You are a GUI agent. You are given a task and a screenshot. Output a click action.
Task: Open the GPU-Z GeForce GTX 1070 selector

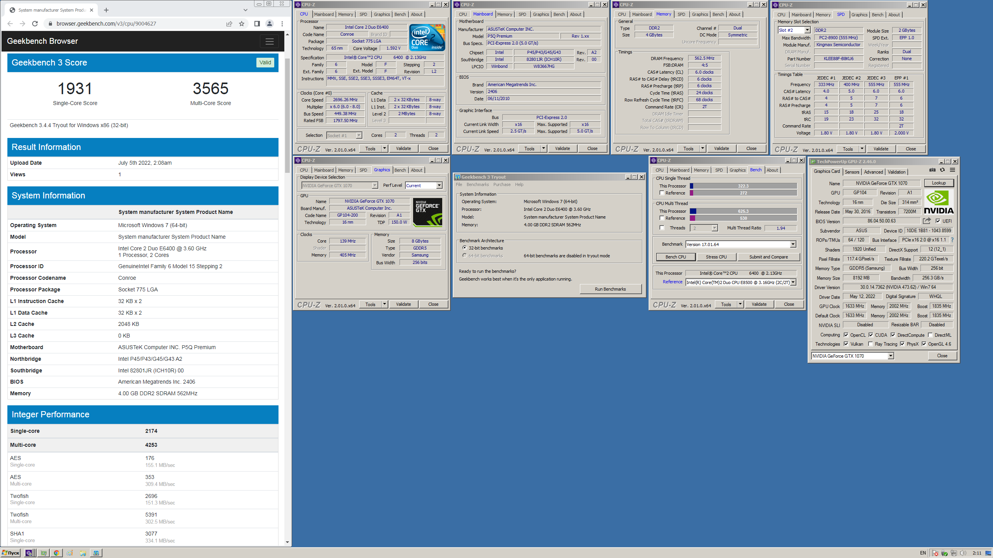pyautogui.click(x=853, y=356)
